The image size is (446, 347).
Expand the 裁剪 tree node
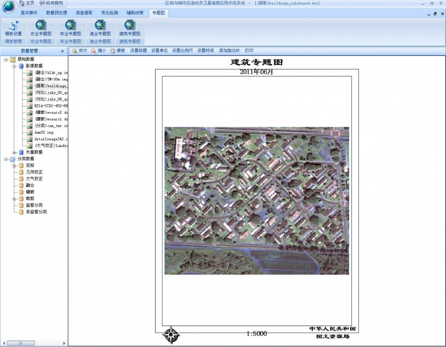[14, 199]
